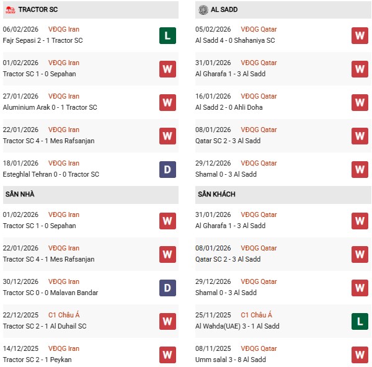Click the green L badge for Fajr Sepasi match
The height and width of the screenshot is (367, 372).
[167, 35]
